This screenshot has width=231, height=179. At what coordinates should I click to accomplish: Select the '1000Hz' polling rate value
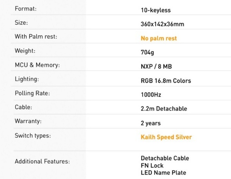(x=151, y=95)
